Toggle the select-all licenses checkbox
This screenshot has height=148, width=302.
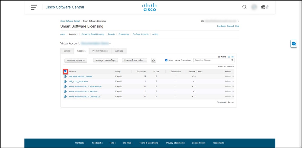tap(65, 71)
